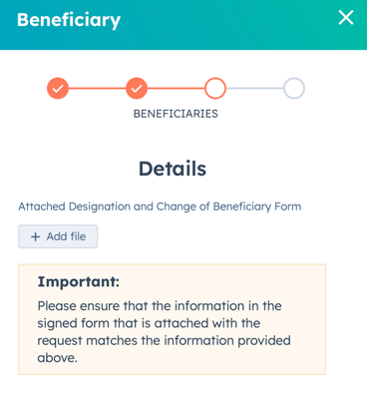Click the orange line between steps one and two
This screenshot has width=367, height=394.
coord(97,89)
